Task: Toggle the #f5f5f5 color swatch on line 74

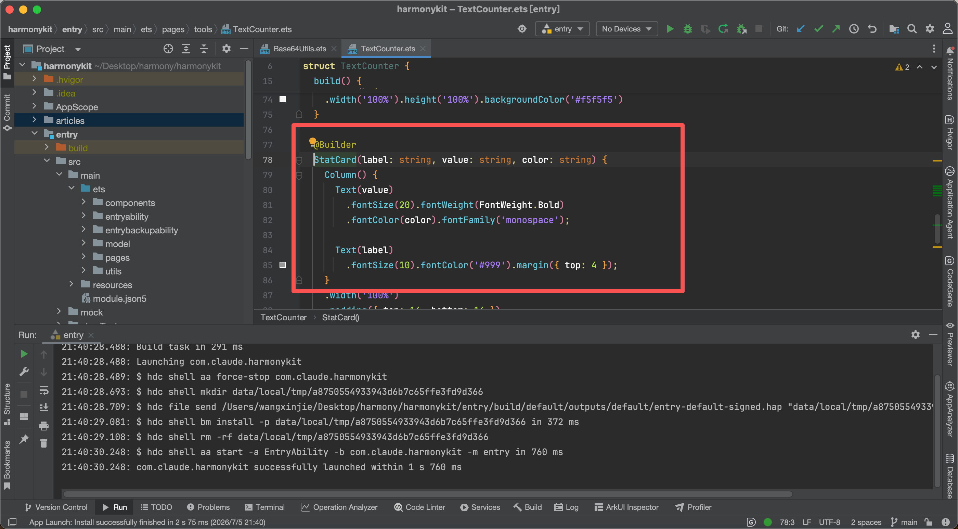Action: (283, 99)
